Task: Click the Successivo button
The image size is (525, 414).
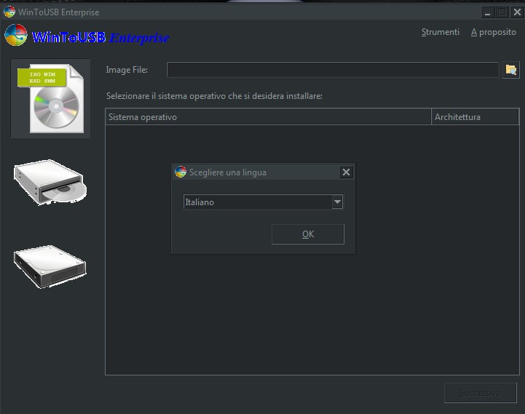Action: pos(480,393)
